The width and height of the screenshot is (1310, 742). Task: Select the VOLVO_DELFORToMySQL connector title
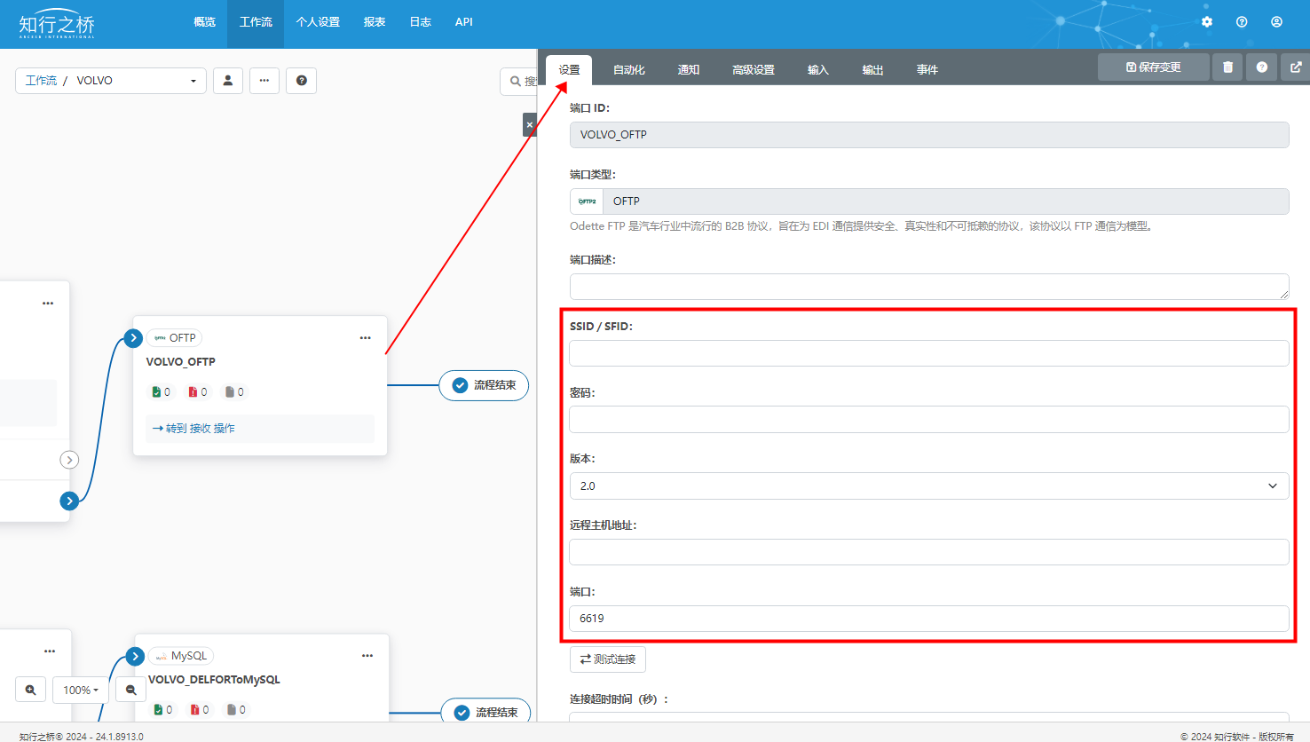[x=214, y=680]
